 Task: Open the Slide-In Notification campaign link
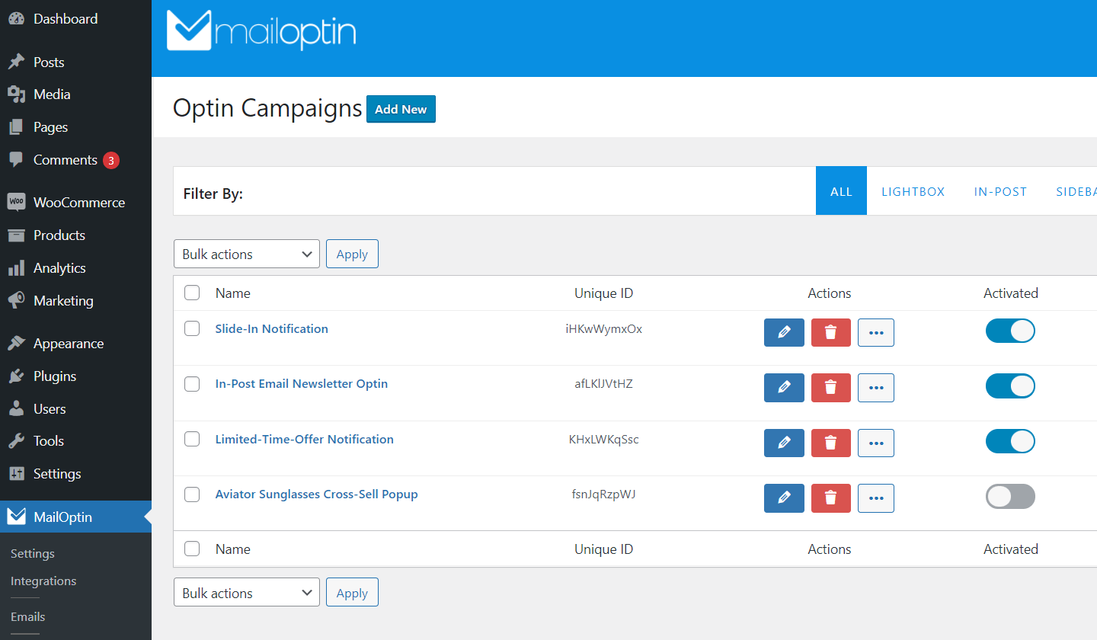(272, 329)
